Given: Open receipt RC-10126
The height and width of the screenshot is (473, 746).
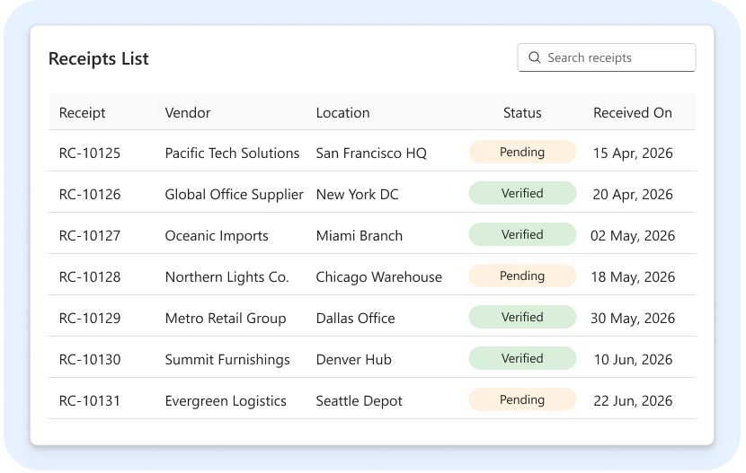Looking at the screenshot, I should coord(90,194).
